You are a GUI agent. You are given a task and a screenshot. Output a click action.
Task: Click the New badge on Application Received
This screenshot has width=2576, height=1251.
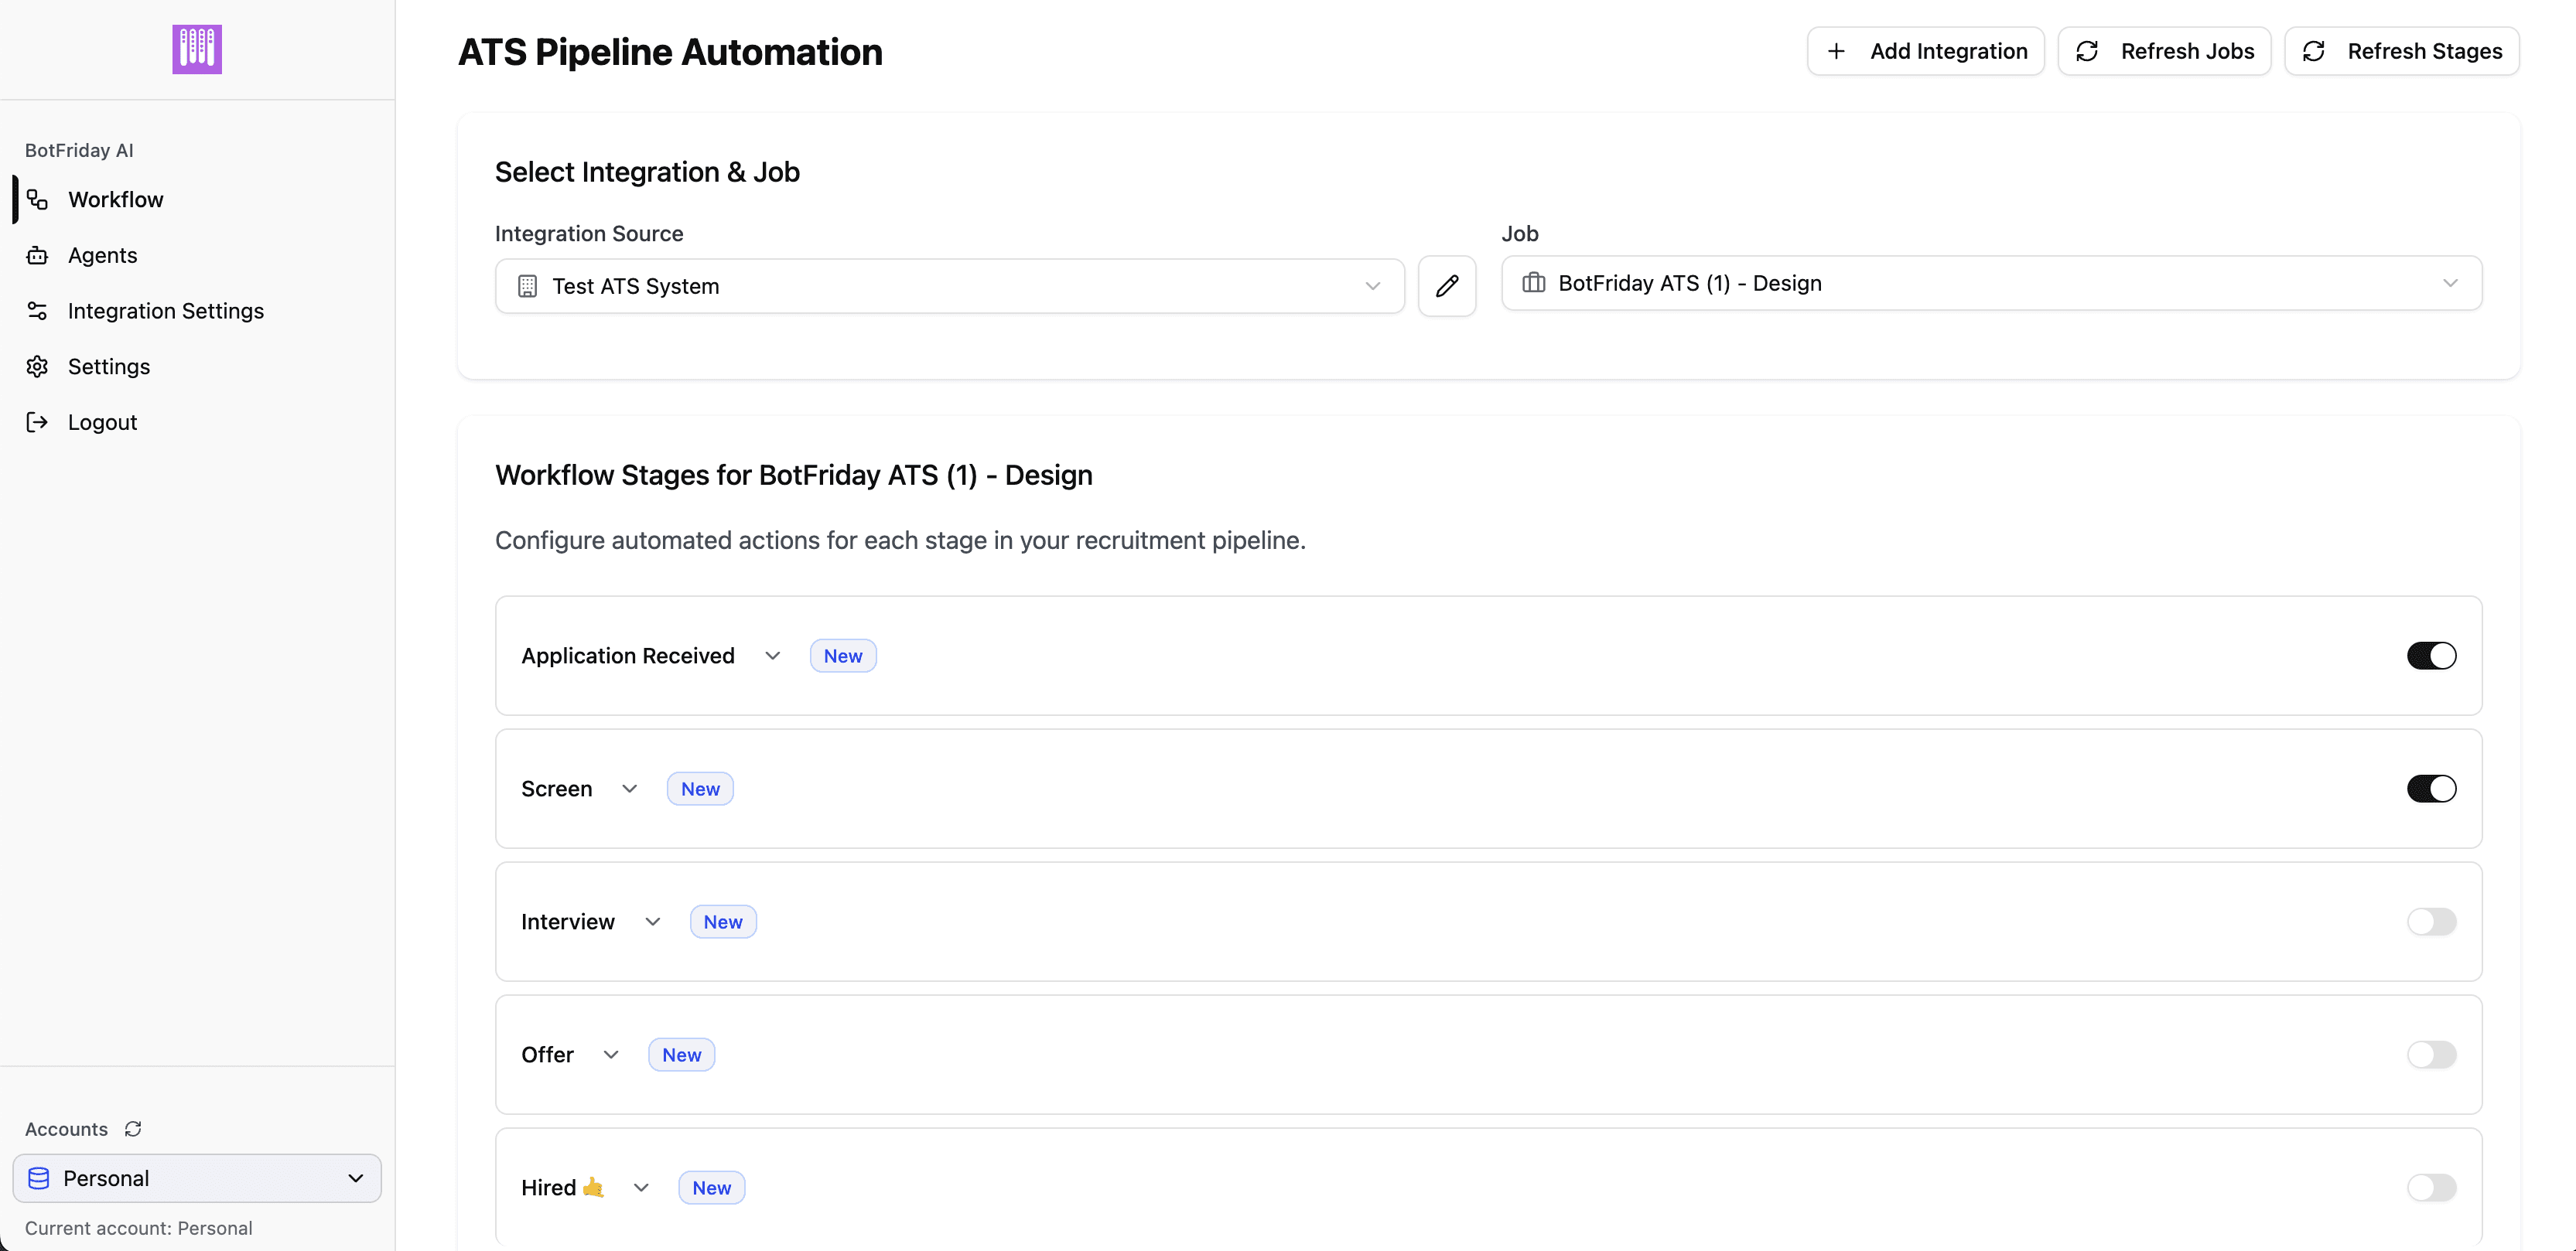pos(843,656)
